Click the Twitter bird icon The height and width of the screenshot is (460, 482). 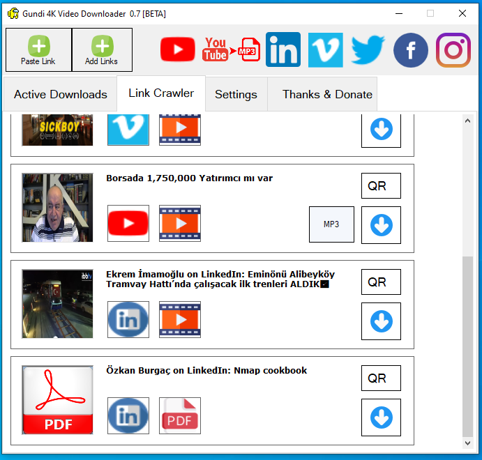point(368,49)
